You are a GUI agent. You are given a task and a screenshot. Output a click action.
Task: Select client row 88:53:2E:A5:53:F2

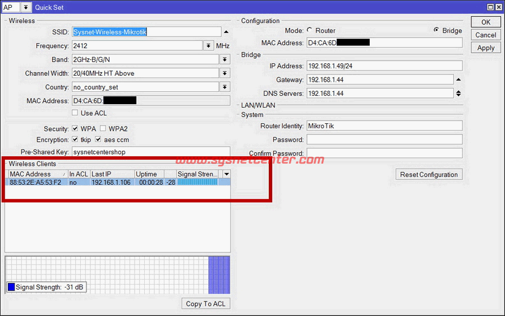(118, 182)
